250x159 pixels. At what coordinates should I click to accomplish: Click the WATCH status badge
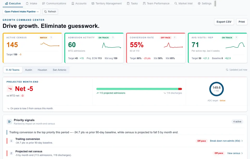43,38
